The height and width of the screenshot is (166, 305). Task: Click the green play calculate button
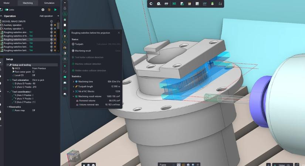(55, 10)
